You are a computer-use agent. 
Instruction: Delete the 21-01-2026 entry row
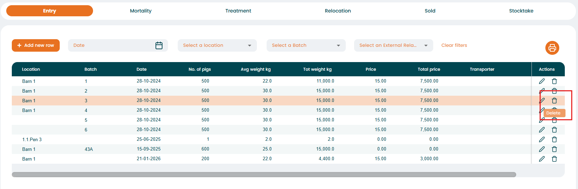[x=554, y=159]
